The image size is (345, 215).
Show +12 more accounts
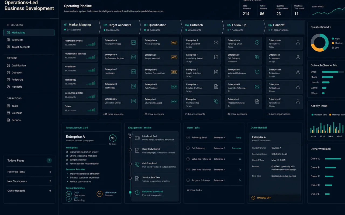tap(236, 114)
